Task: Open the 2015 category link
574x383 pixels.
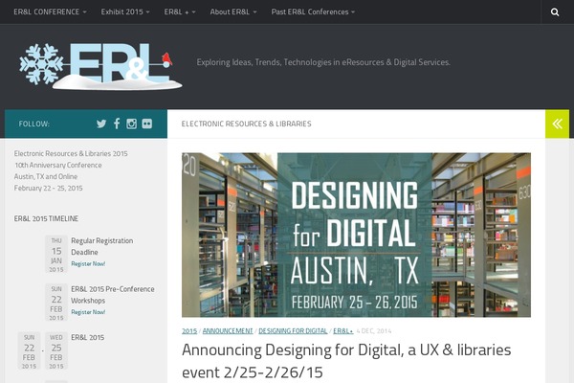Action: click(x=189, y=331)
